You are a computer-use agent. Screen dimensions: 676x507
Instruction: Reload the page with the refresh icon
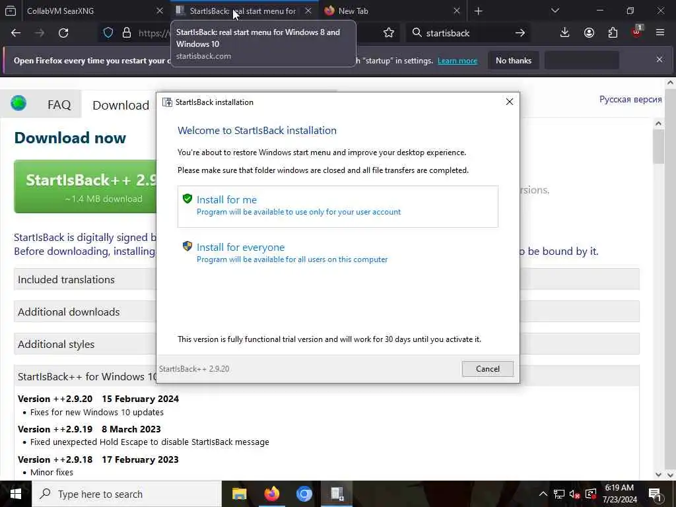[x=63, y=33]
